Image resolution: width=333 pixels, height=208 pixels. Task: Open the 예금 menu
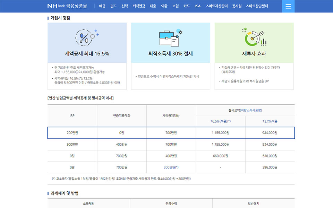(102, 6)
